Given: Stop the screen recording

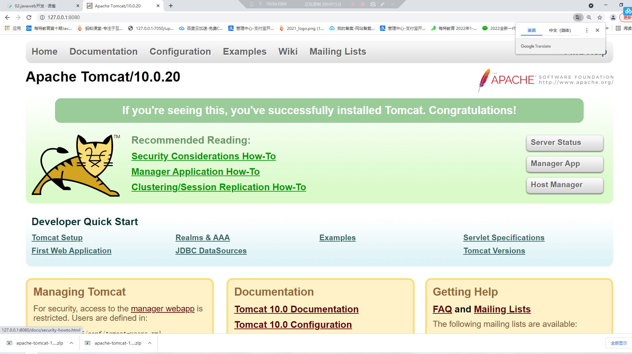Looking at the screenshot, I should tap(362, 4).
